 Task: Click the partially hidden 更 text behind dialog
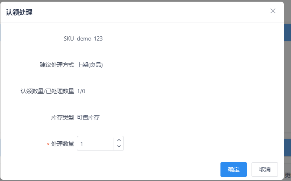pos(288,175)
